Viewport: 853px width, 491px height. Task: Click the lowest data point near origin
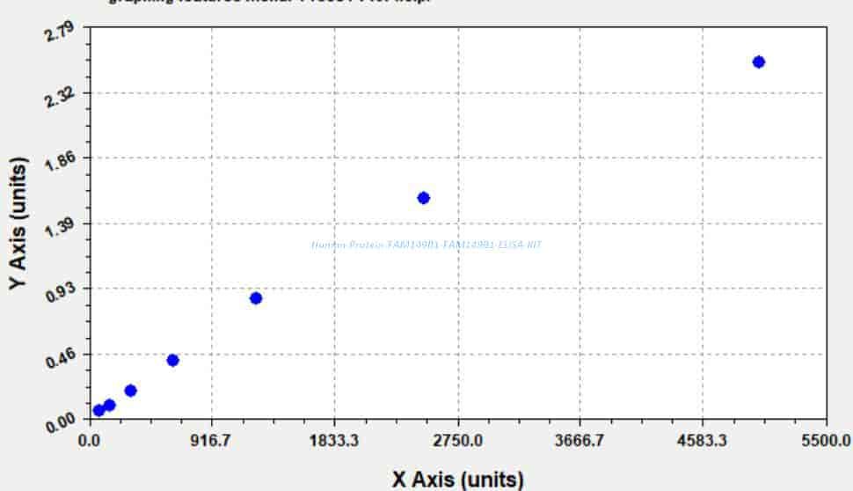(98, 410)
